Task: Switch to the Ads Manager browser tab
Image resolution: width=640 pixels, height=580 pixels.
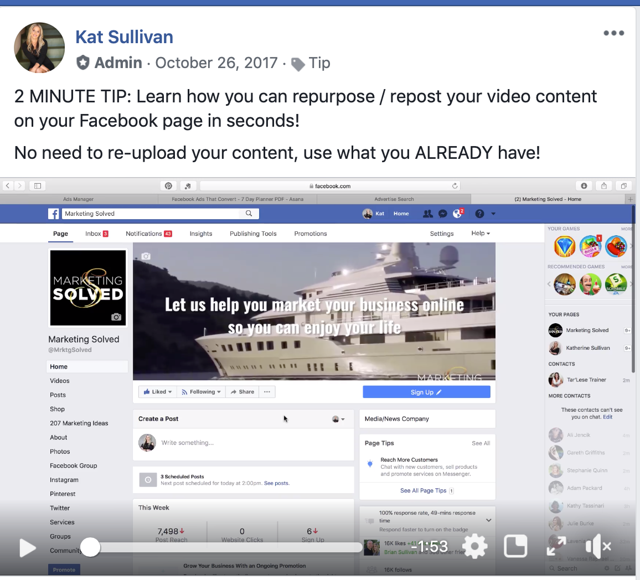Action: coord(79,199)
